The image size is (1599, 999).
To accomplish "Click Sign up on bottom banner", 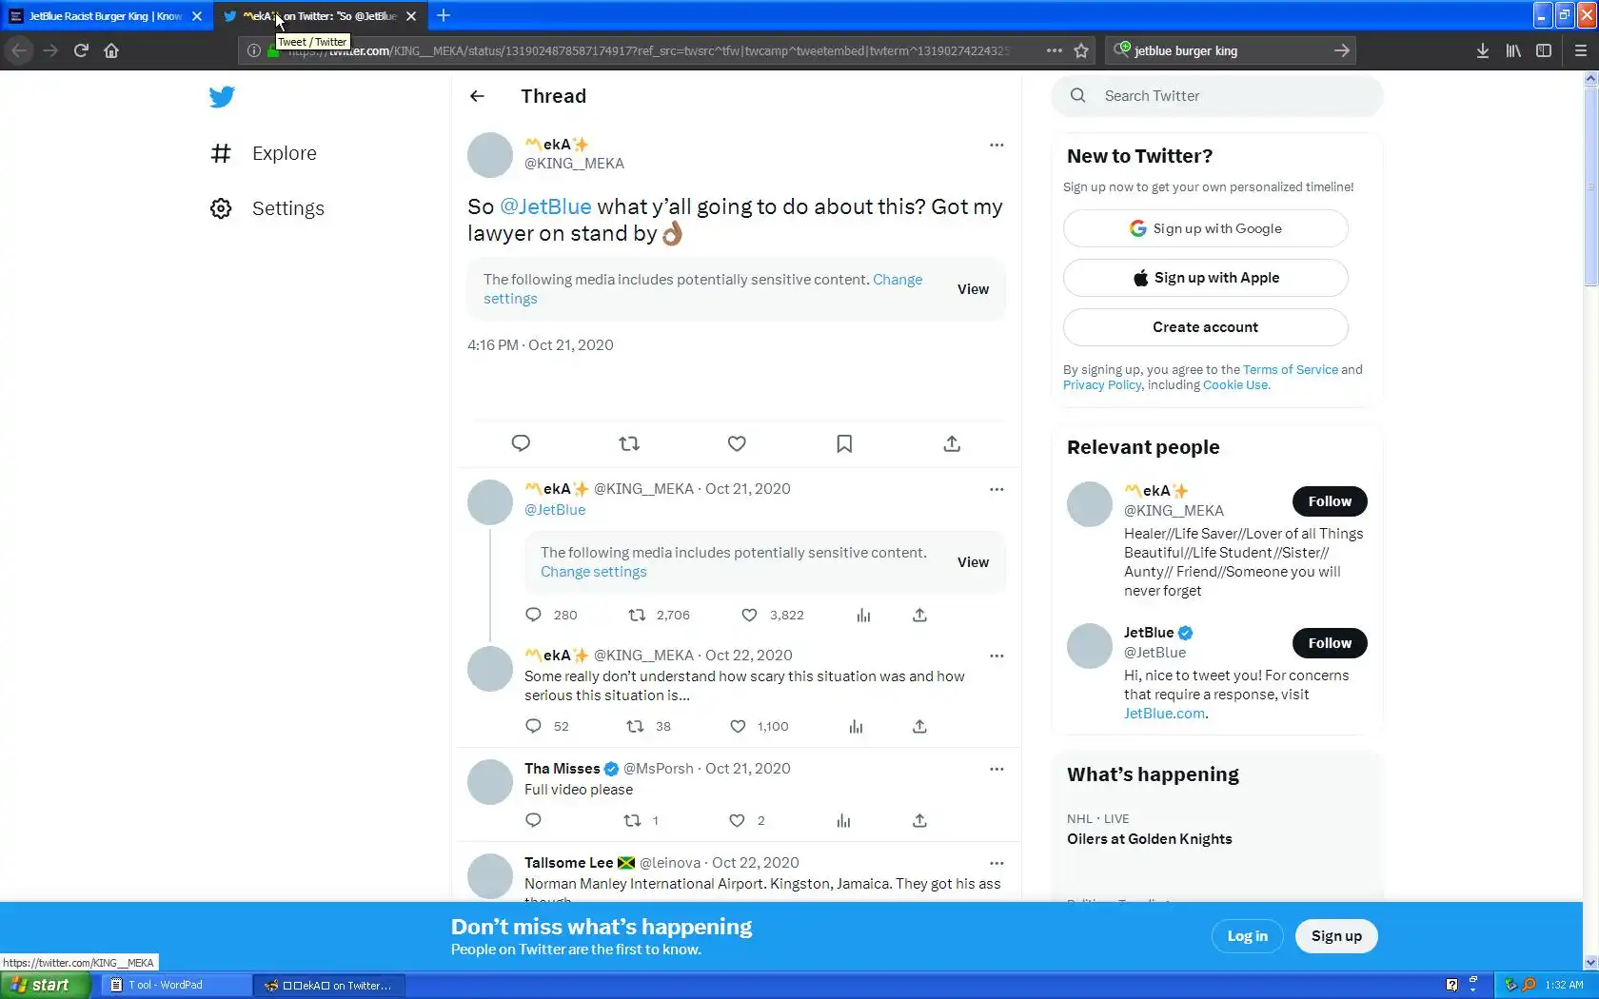I will 1336,936.
